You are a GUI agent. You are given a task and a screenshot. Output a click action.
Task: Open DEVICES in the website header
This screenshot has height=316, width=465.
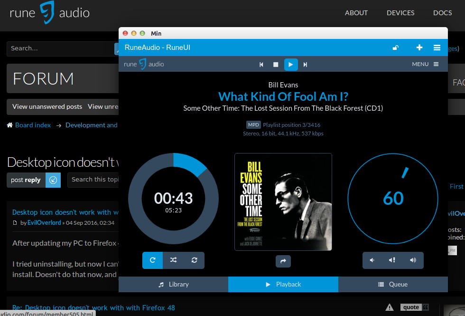(x=400, y=13)
